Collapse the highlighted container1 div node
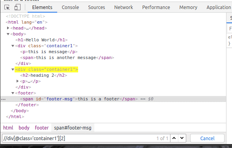Screen dimensions: 232x148 tap(13, 69)
